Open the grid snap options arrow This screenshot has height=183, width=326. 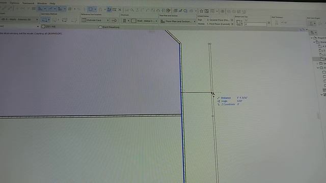tap(75, 9)
